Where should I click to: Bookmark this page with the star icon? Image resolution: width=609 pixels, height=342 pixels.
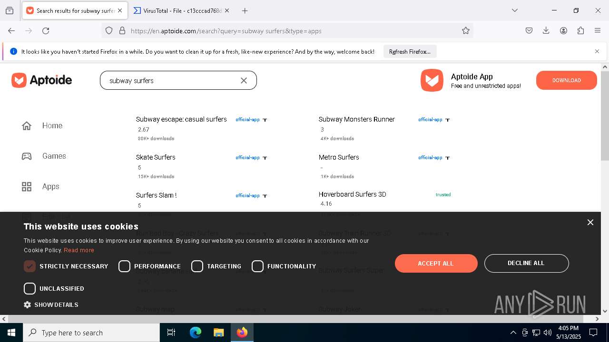click(x=466, y=30)
